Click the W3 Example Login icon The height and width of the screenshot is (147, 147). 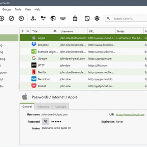tap(34, 51)
